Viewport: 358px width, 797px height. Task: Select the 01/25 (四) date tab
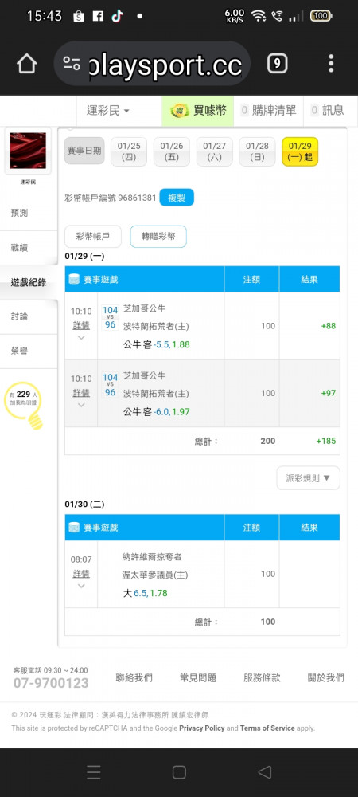point(129,151)
